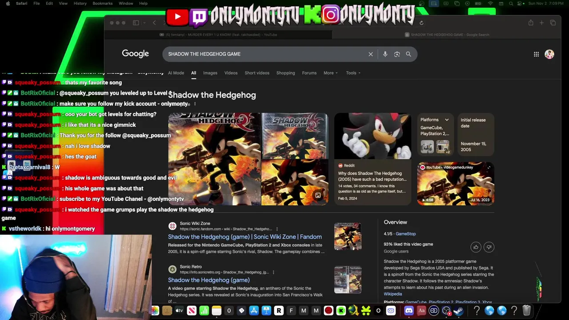Switch to AI Mode tab
The width and height of the screenshot is (569, 320).
point(176,73)
